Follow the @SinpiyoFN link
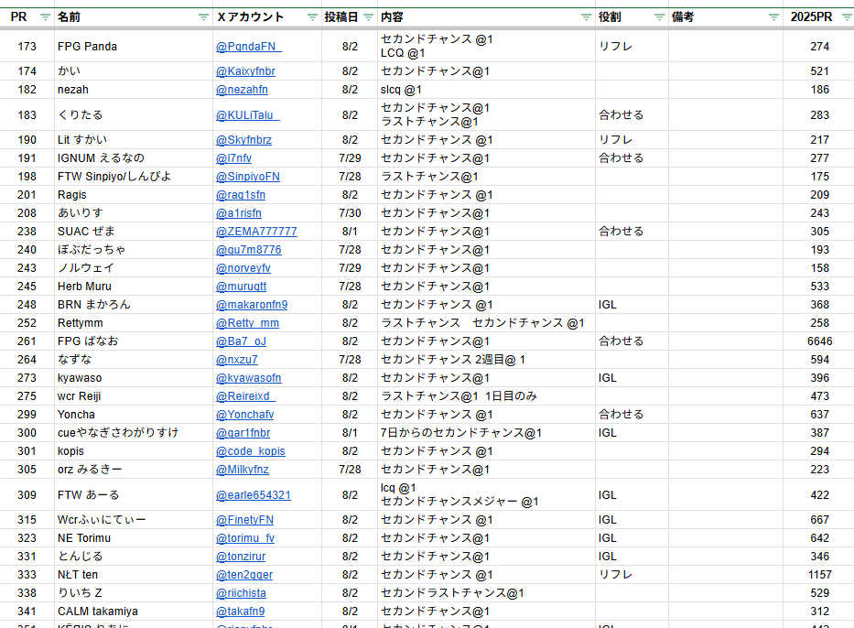The image size is (854, 628). (x=248, y=177)
